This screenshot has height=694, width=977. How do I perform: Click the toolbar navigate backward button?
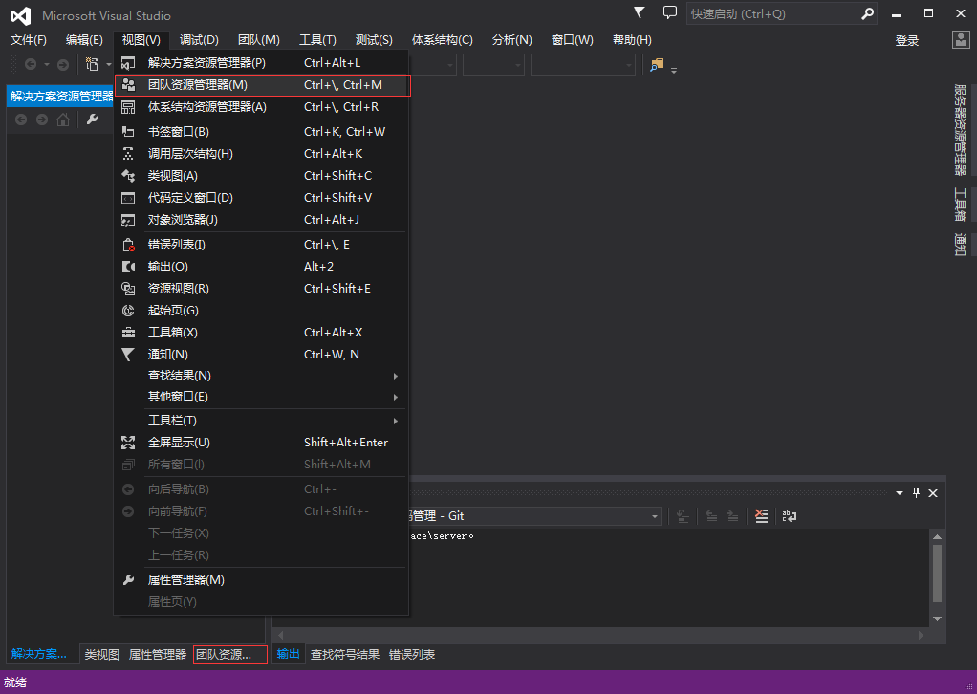(x=30, y=64)
